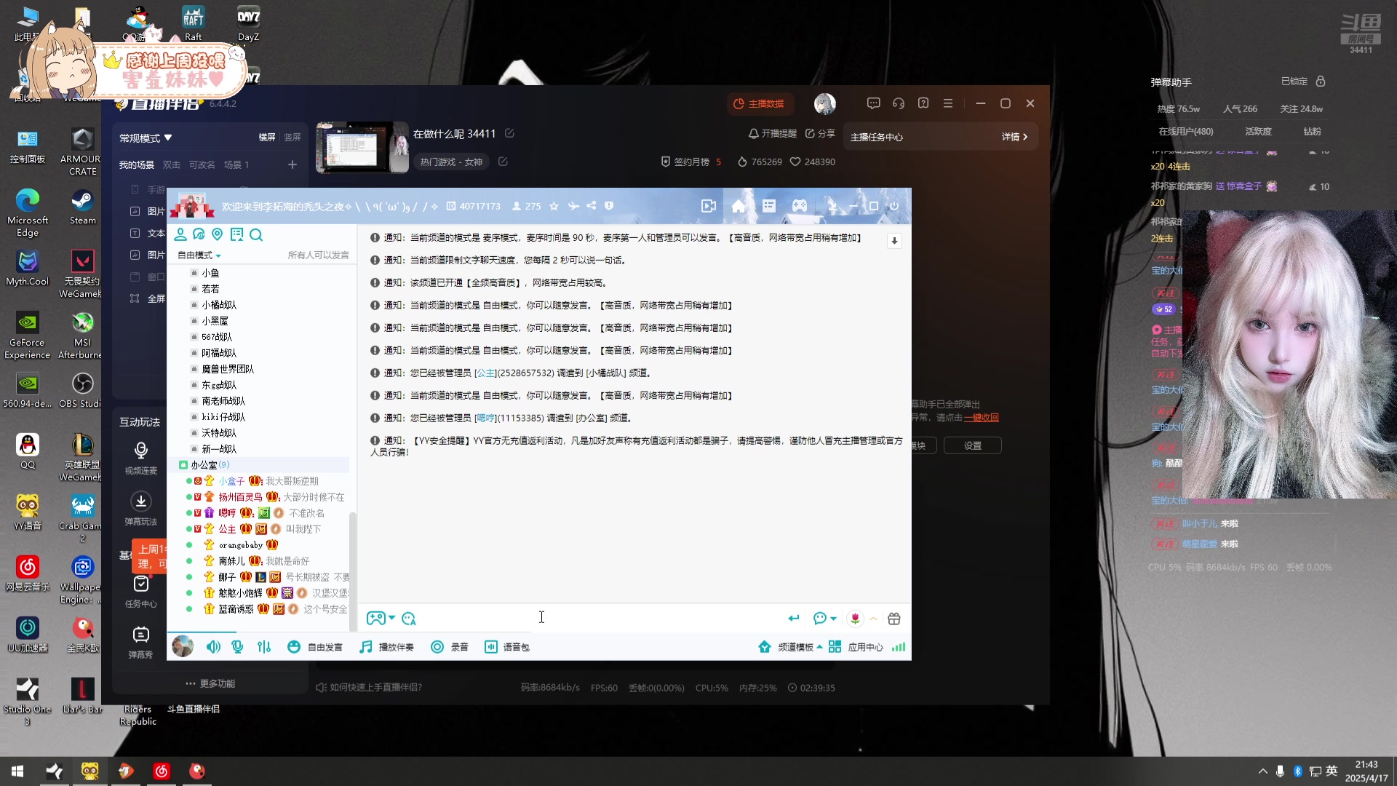Open the search icon in YY sidebar

pos(256,234)
